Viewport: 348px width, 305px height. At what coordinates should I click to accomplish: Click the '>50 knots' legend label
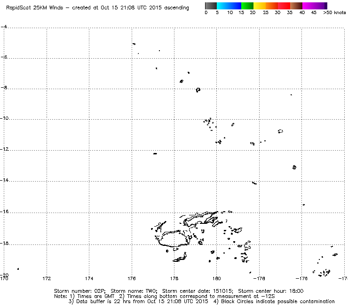click(x=334, y=13)
